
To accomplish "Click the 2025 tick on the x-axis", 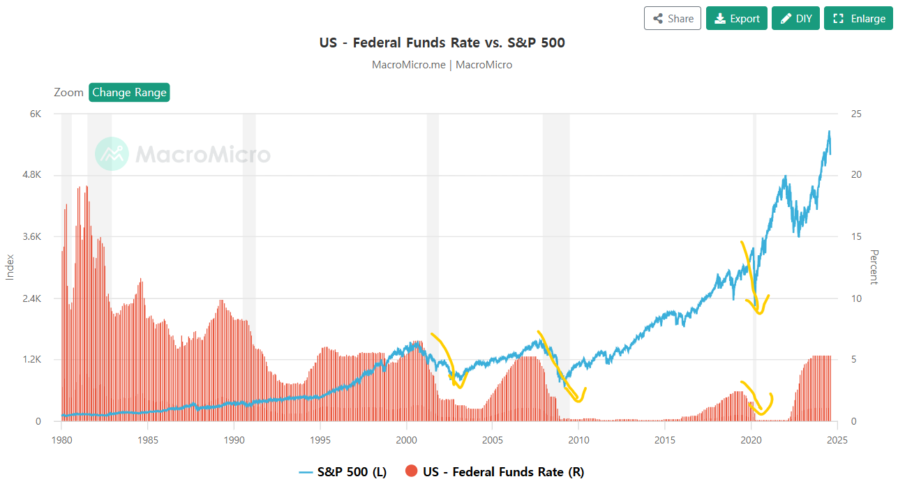I will coord(837,440).
